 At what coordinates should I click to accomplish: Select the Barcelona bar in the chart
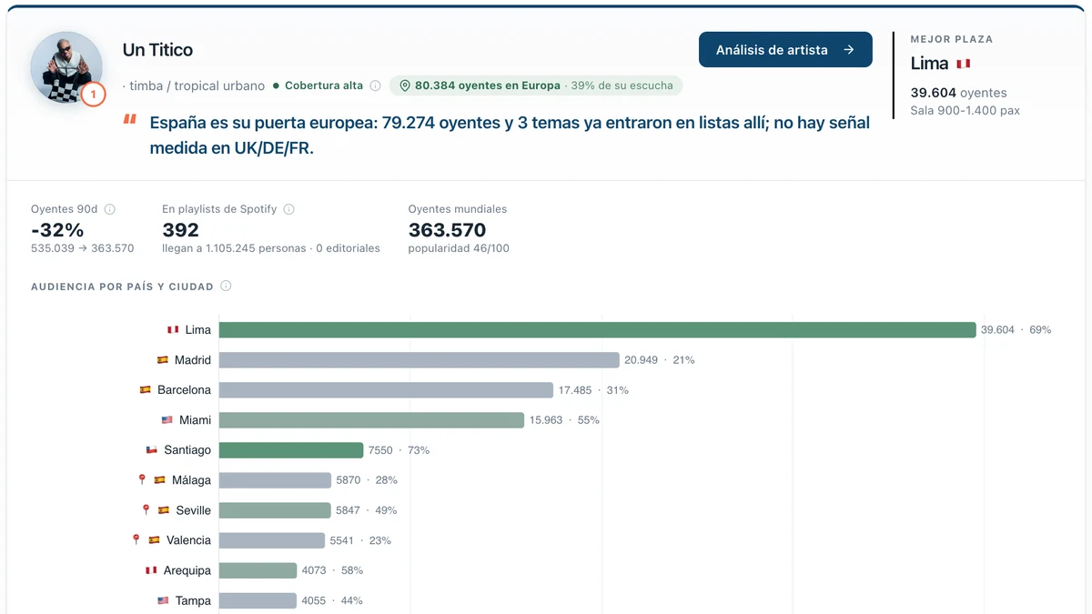(386, 390)
